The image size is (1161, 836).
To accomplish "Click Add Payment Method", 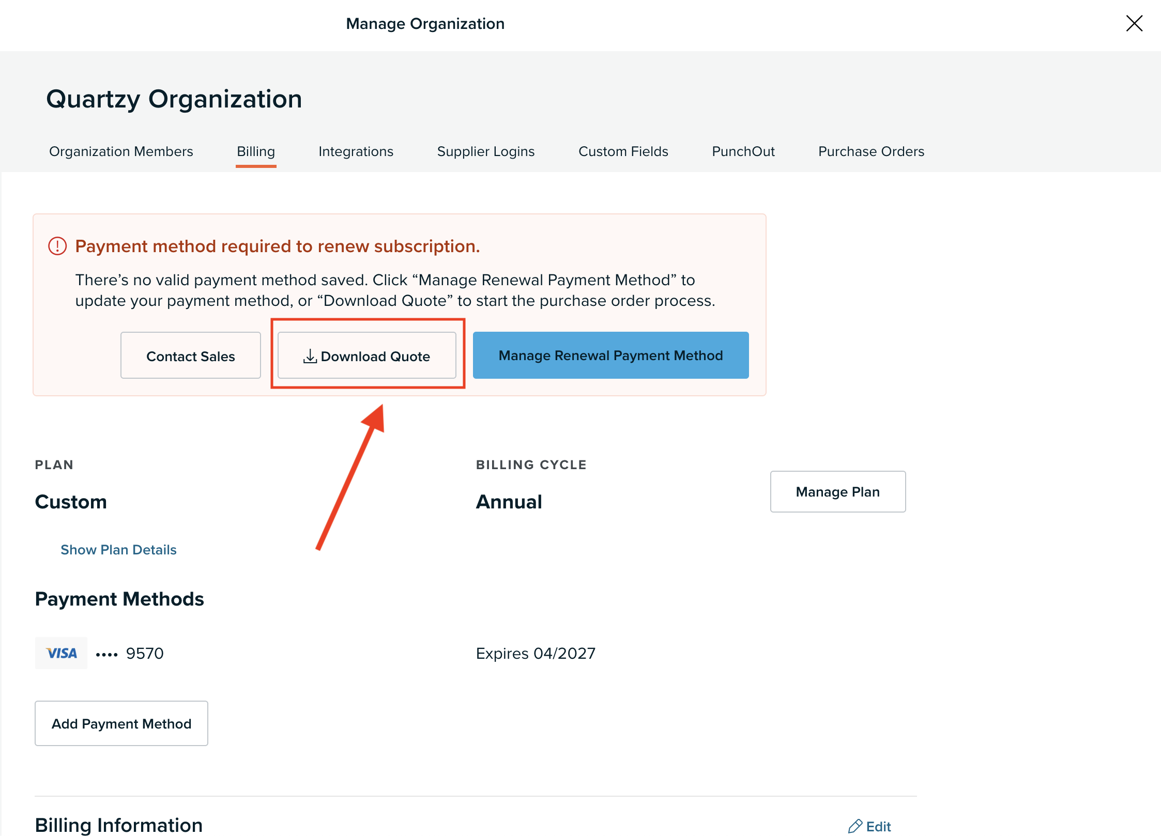I will click(121, 723).
